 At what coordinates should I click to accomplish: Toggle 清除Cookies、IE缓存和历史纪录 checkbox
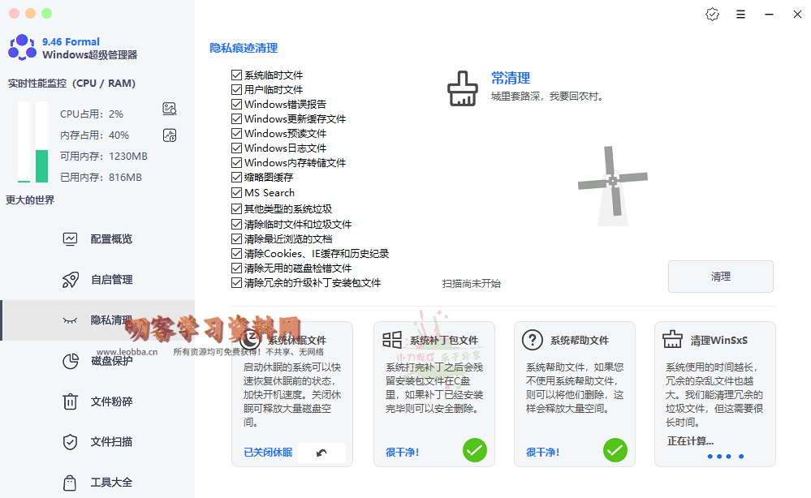click(x=237, y=254)
